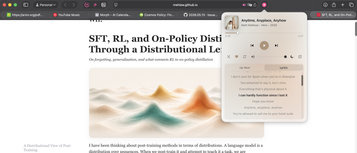This screenshot has width=357, height=153.
Task: Jump to lyric "I don't care for Spain"
Action: [x=263, y=77]
